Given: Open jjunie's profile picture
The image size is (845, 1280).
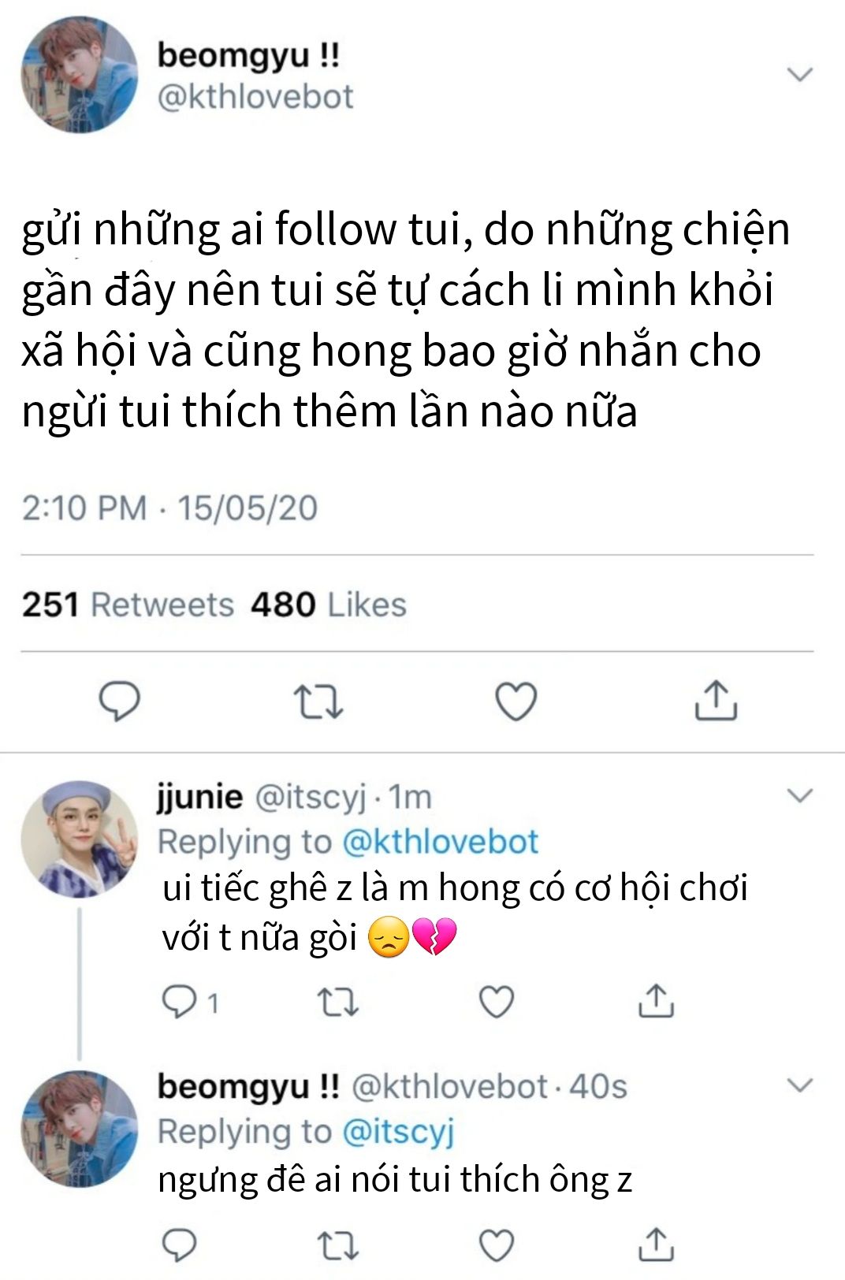Looking at the screenshot, I should point(79,839).
